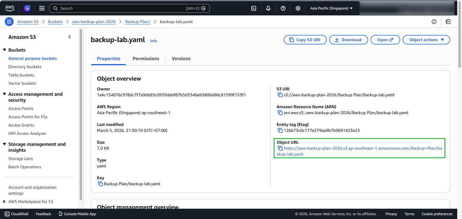Viewport: 462px width, 219px height.
Task: Collapse the Amazon S3 side navigation
Action: 70,37
